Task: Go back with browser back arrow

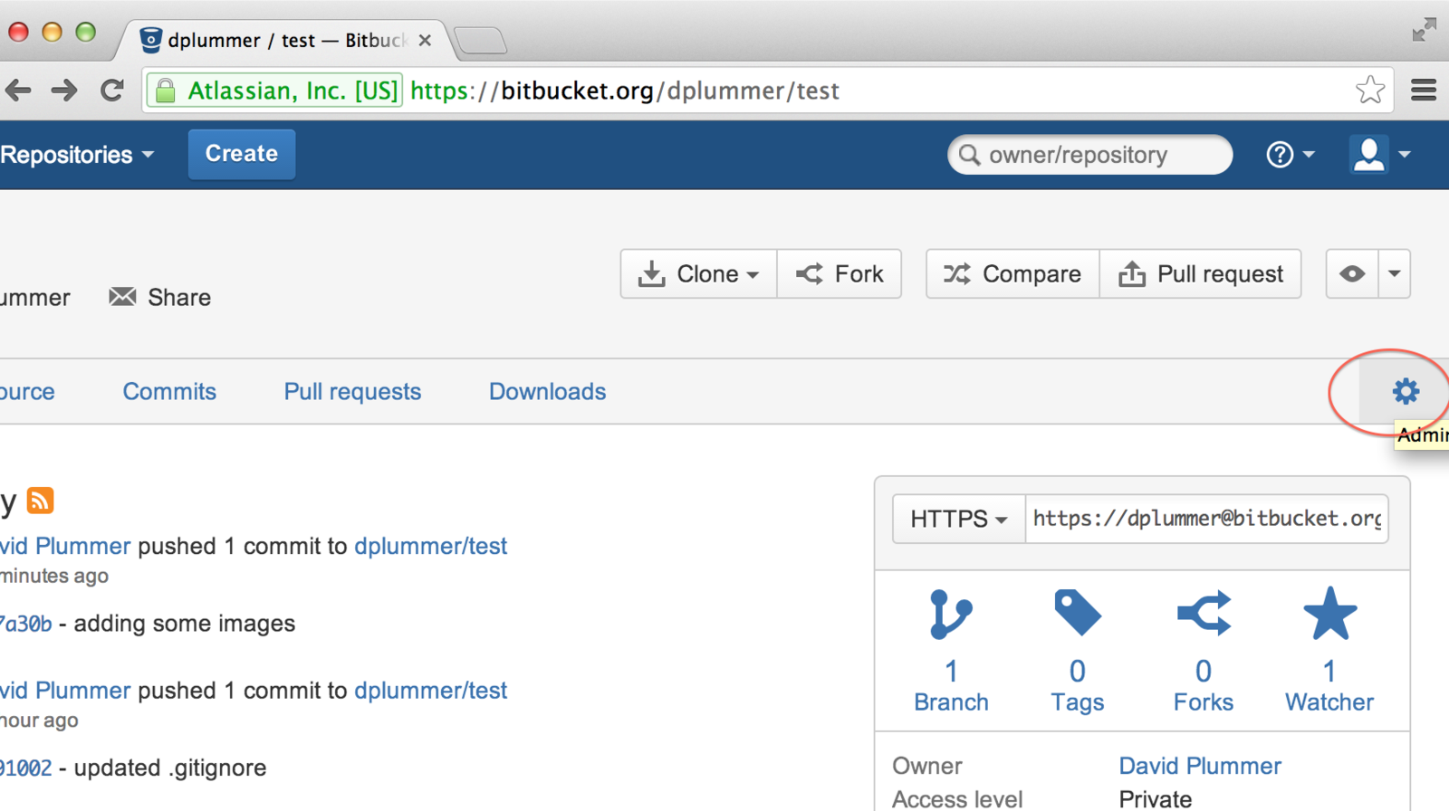Action: (x=18, y=90)
